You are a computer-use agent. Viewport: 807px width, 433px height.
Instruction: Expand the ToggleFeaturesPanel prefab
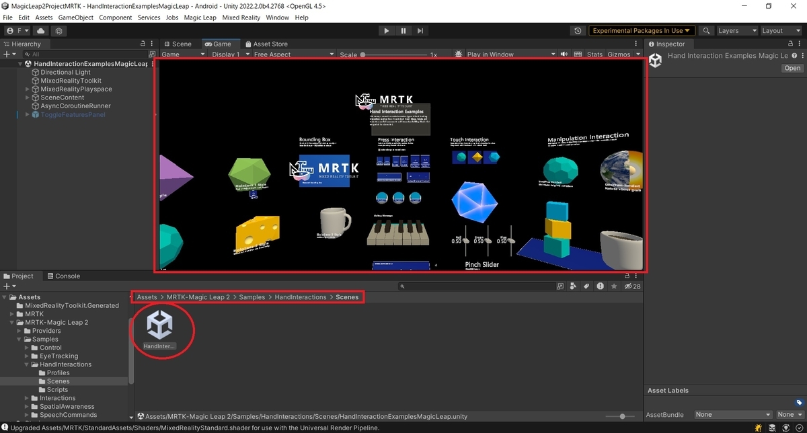pyautogui.click(x=28, y=114)
